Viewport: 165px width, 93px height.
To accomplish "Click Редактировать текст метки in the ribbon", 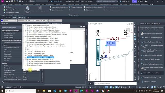I will pos(59,7).
